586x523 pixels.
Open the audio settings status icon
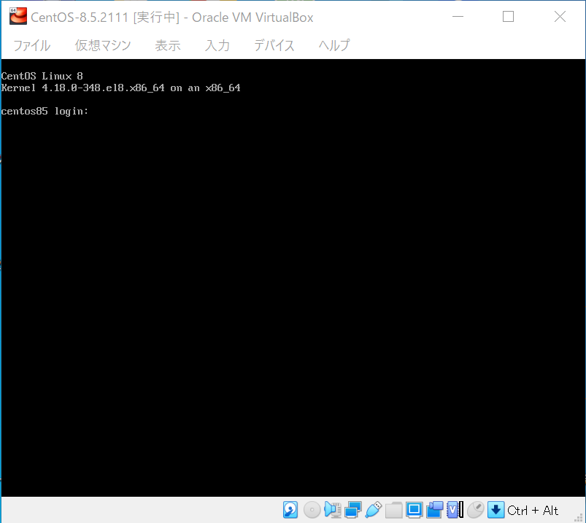tap(332, 510)
